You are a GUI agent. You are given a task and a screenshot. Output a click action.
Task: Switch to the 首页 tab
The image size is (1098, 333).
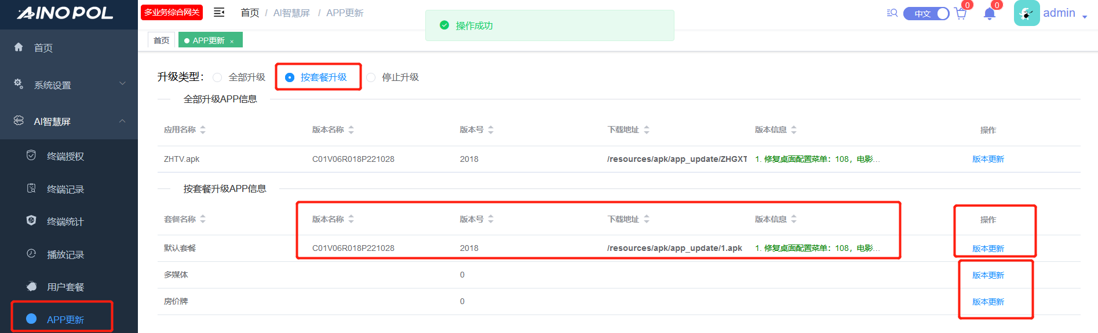(161, 40)
